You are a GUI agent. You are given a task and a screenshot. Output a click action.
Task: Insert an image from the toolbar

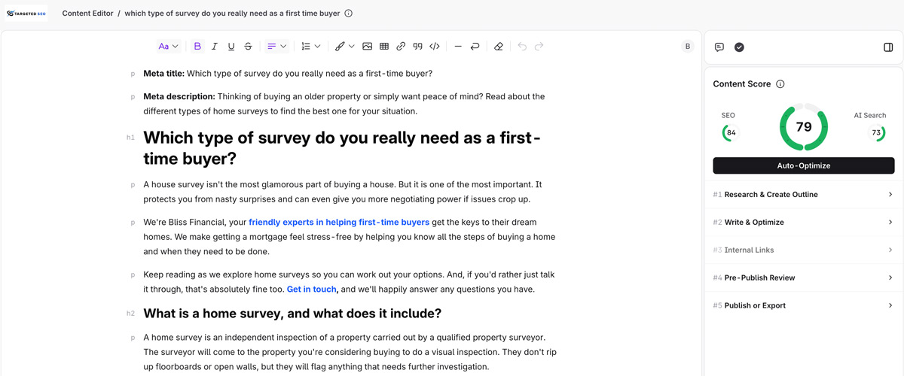(x=367, y=47)
